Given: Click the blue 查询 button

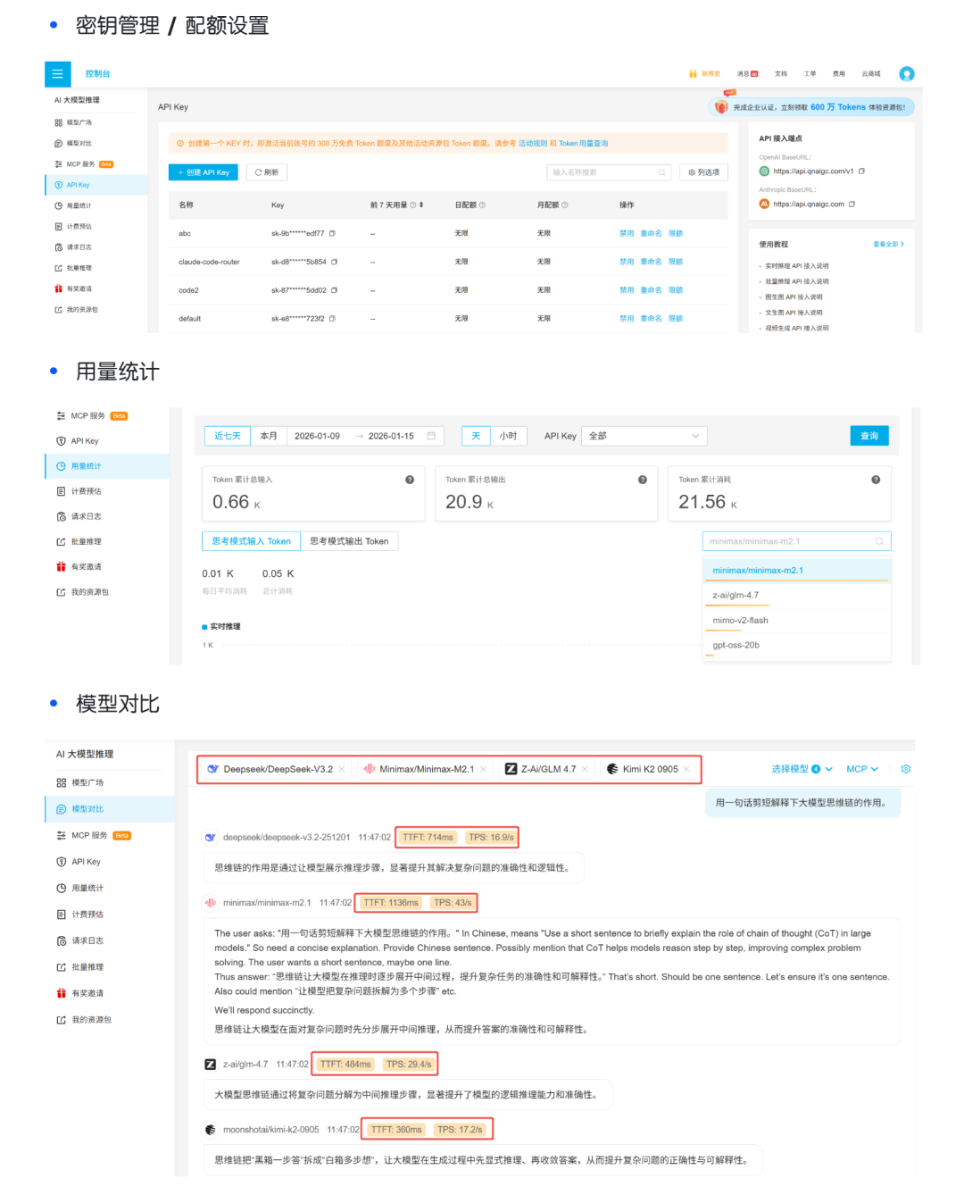Looking at the screenshot, I should point(869,436).
